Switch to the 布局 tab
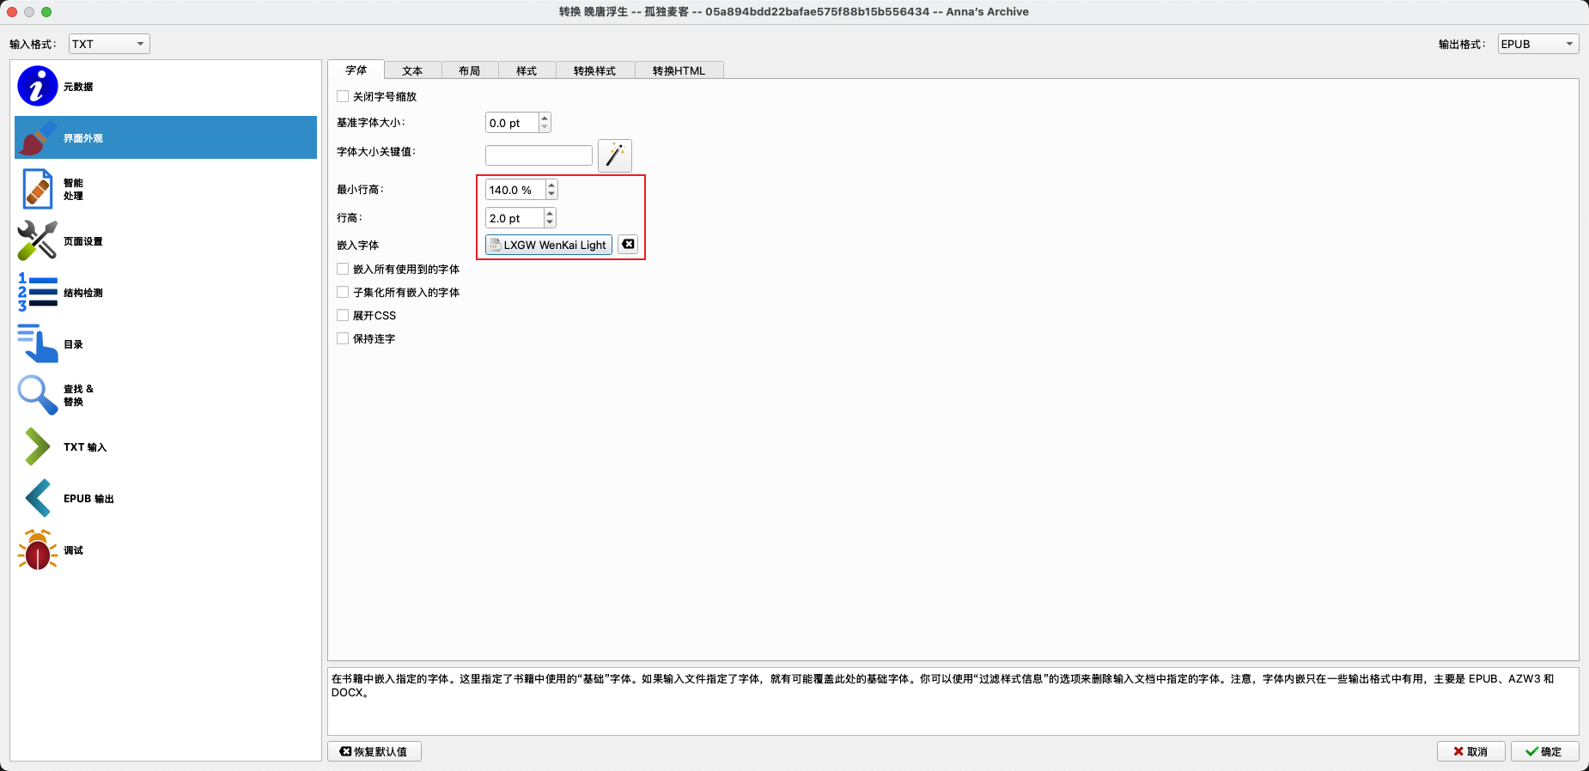Viewport: 1589px width, 771px height. (x=469, y=71)
